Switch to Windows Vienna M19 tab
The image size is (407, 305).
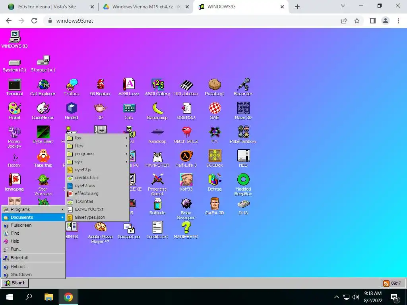point(146,7)
